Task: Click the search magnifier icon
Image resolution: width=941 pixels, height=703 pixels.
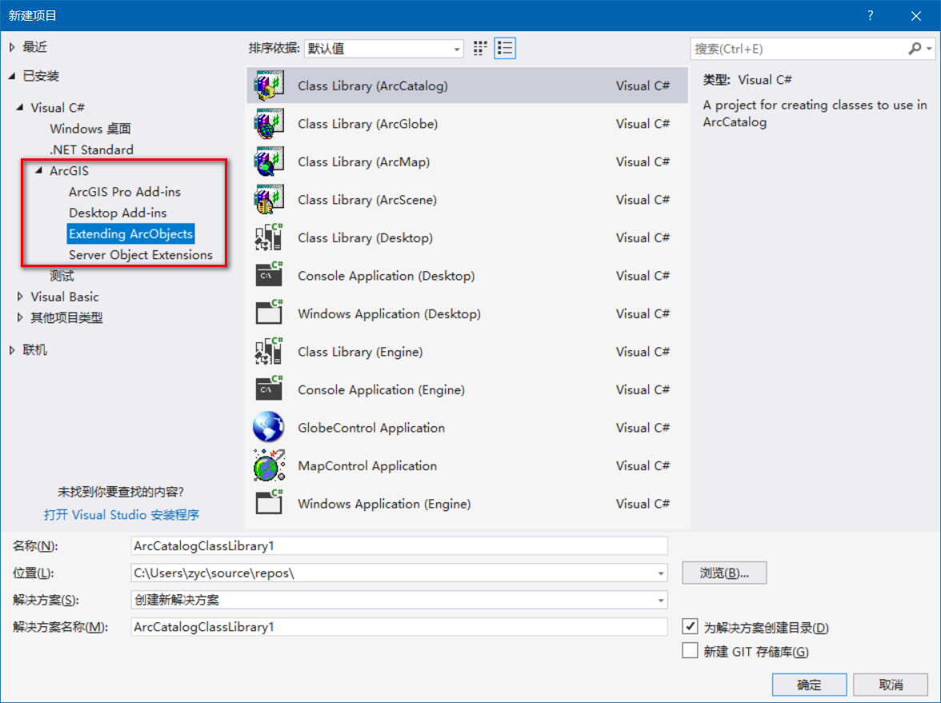Action: point(914,49)
